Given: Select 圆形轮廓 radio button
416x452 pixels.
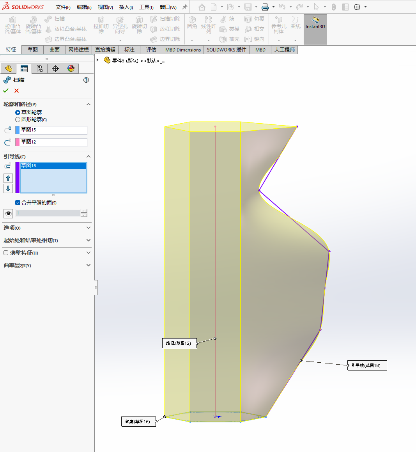Looking at the screenshot, I should [18, 120].
